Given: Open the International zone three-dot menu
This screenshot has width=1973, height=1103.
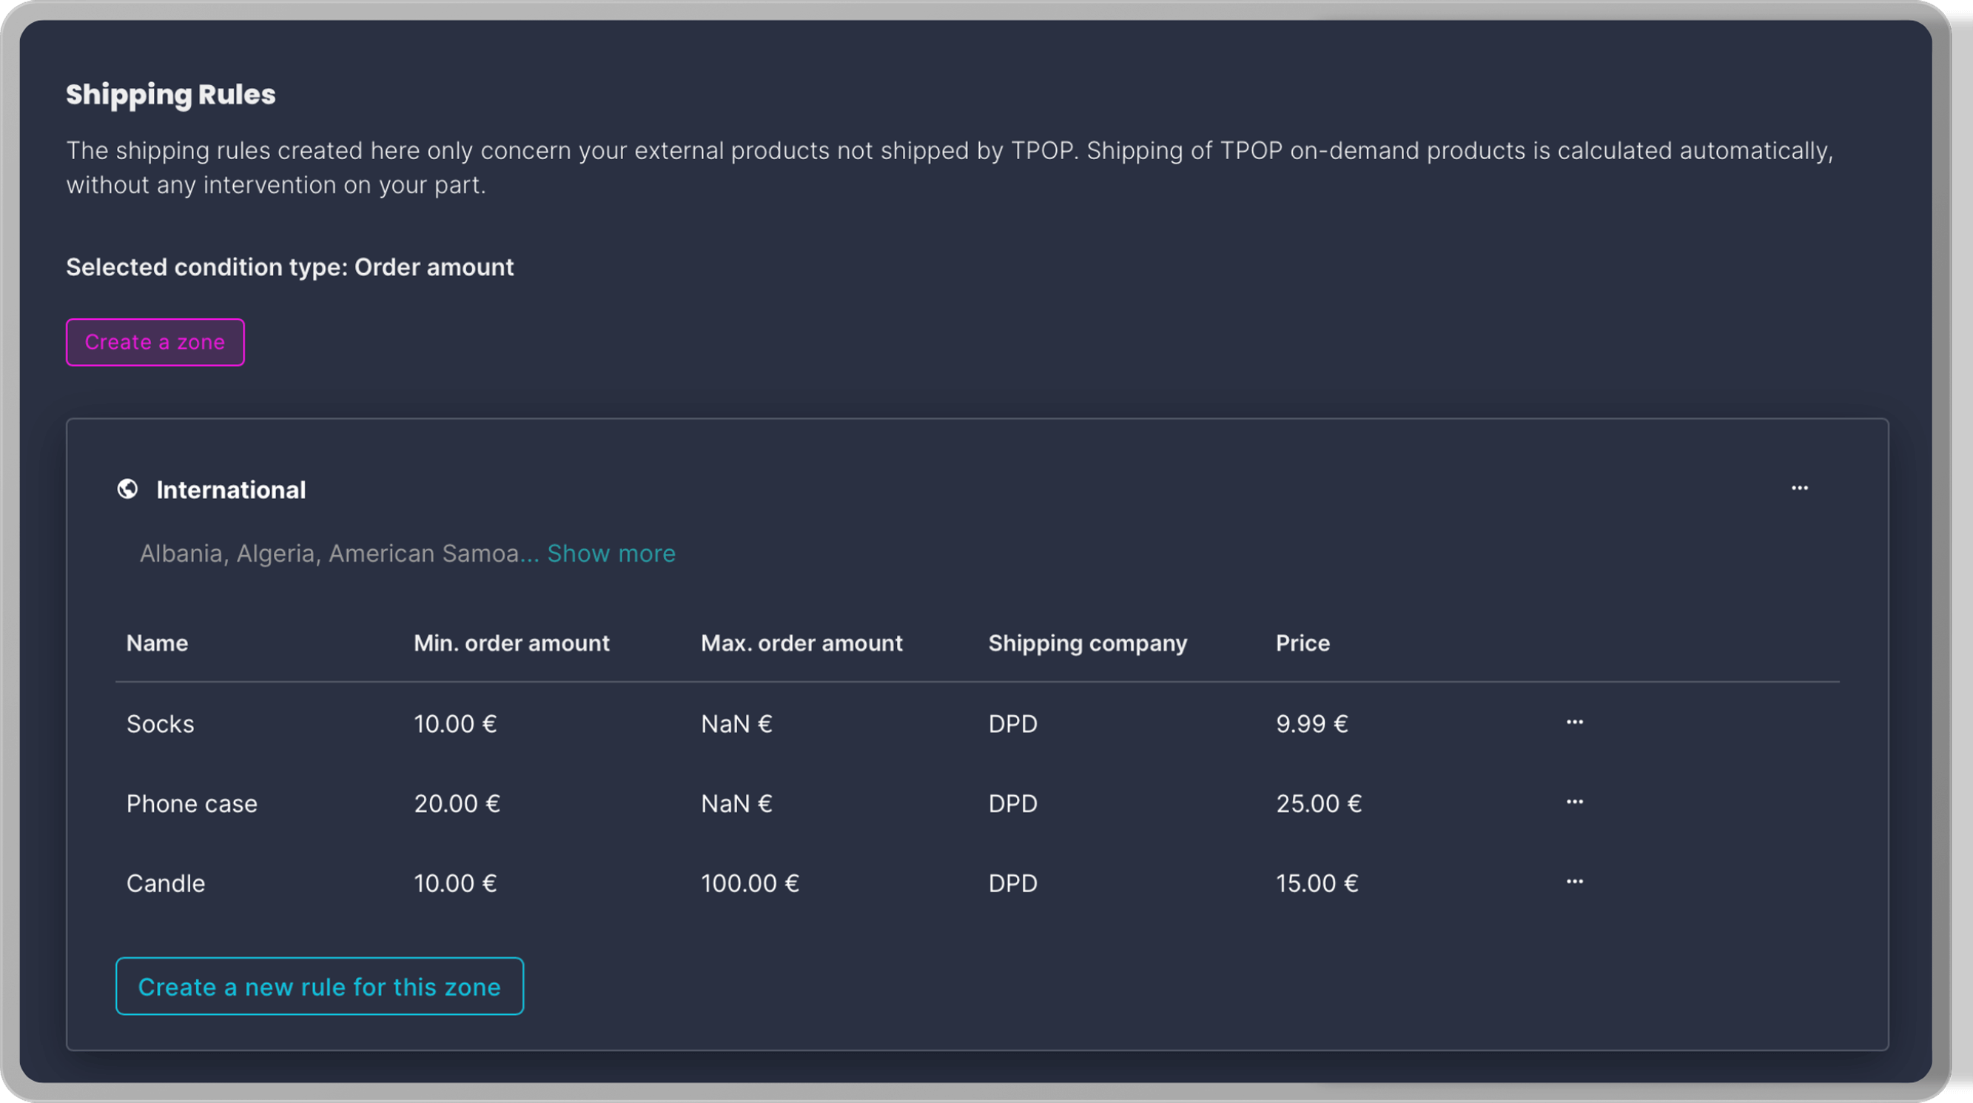Looking at the screenshot, I should [1799, 488].
